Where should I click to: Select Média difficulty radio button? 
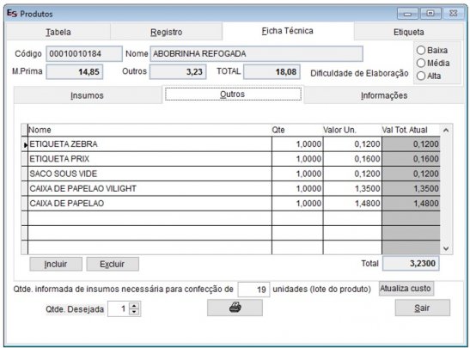click(421, 63)
